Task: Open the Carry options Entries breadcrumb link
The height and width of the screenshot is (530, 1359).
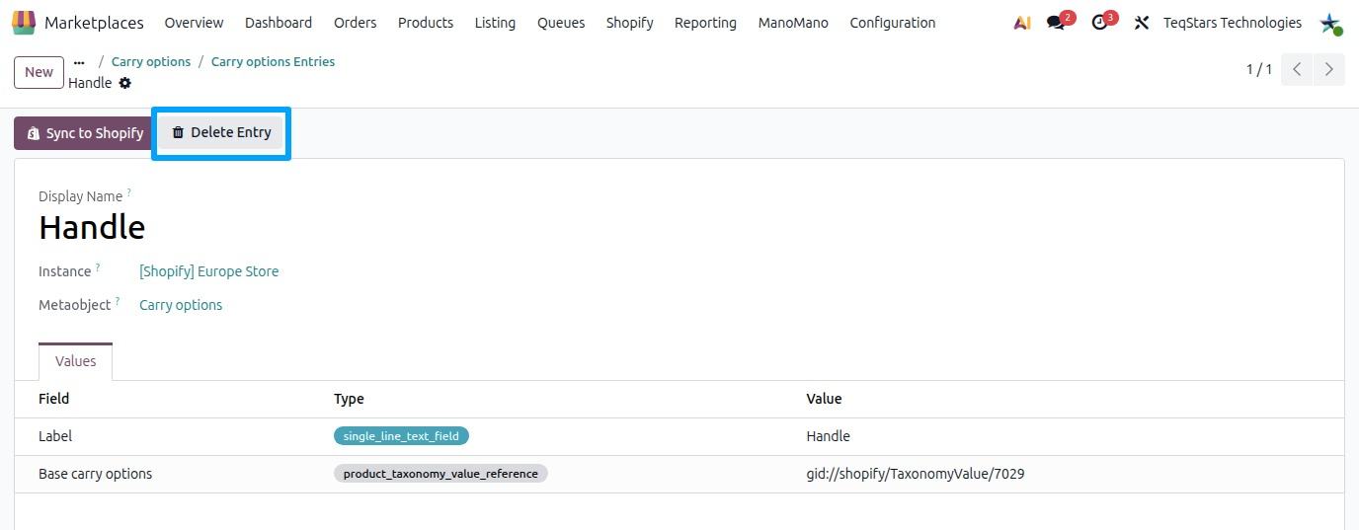Action: click(x=273, y=61)
